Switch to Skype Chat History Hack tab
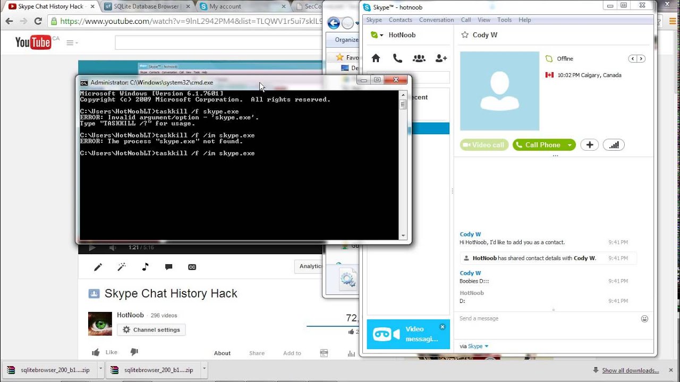 click(50, 6)
